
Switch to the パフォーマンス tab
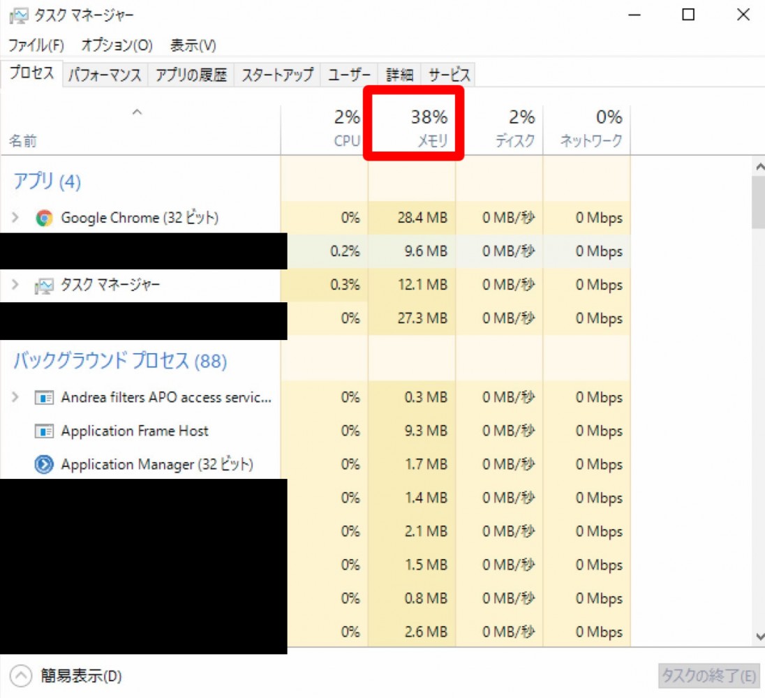(x=105, y=75)
